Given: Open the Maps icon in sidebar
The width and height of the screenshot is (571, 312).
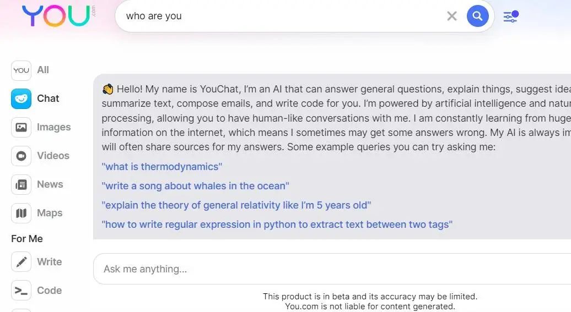Looking at the screenshot, I should 21,213.
